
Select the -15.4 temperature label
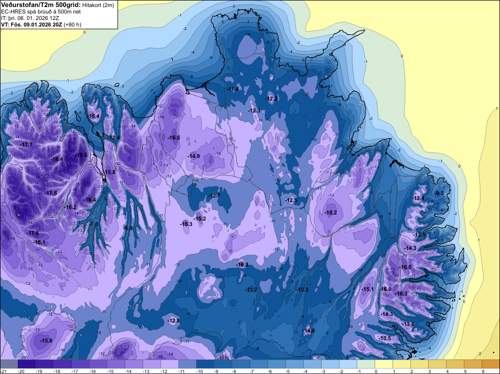coord(93,116)
